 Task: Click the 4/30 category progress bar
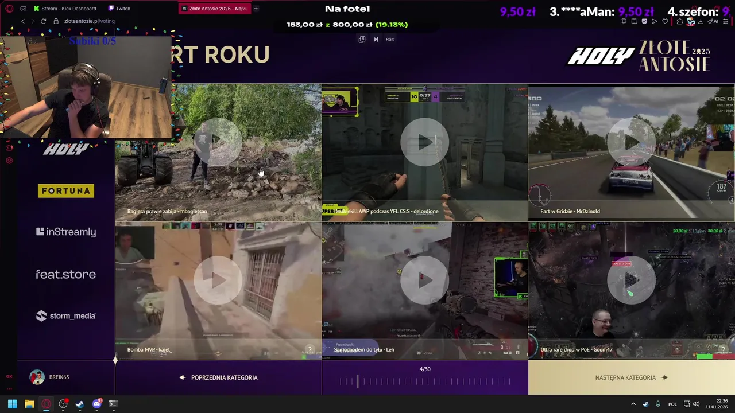coord(425,381)
